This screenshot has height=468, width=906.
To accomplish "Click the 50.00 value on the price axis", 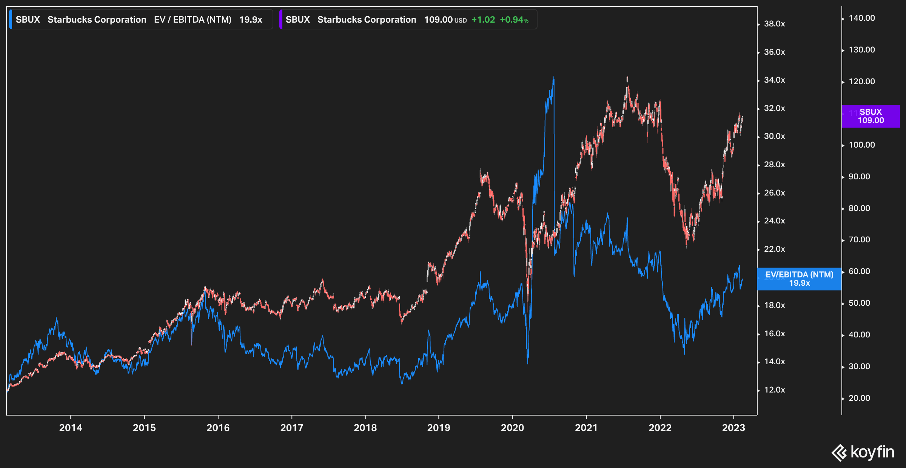I will [x=859, y=303].
